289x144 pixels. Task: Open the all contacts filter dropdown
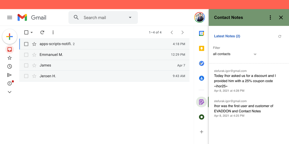coord(235,54)
